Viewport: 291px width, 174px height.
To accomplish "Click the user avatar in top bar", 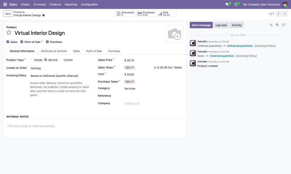I will pyautogui.click(x=285, y=5).
